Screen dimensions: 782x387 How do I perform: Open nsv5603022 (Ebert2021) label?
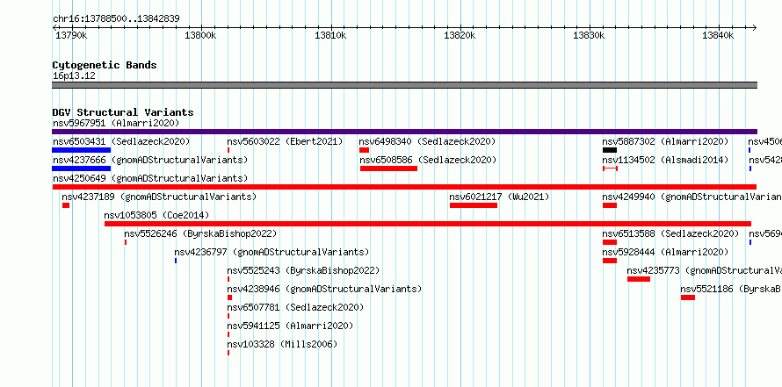[x=285, y=141]
